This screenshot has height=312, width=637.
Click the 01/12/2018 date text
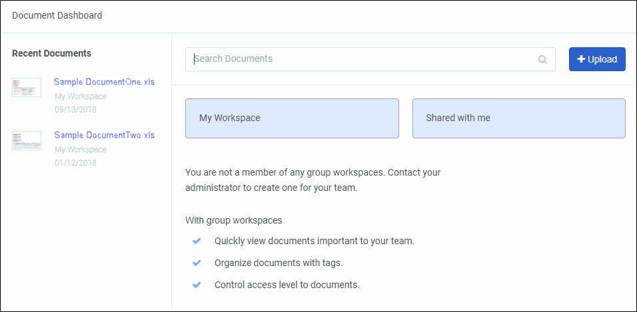coord(75,163)
